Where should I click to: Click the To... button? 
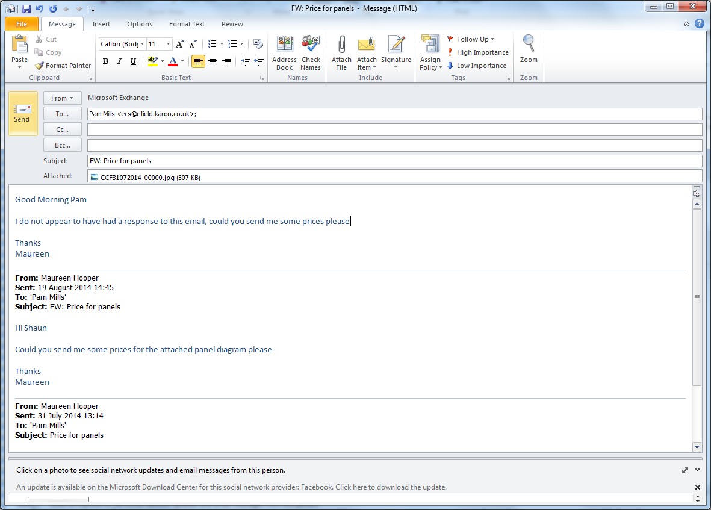point(63,114)
